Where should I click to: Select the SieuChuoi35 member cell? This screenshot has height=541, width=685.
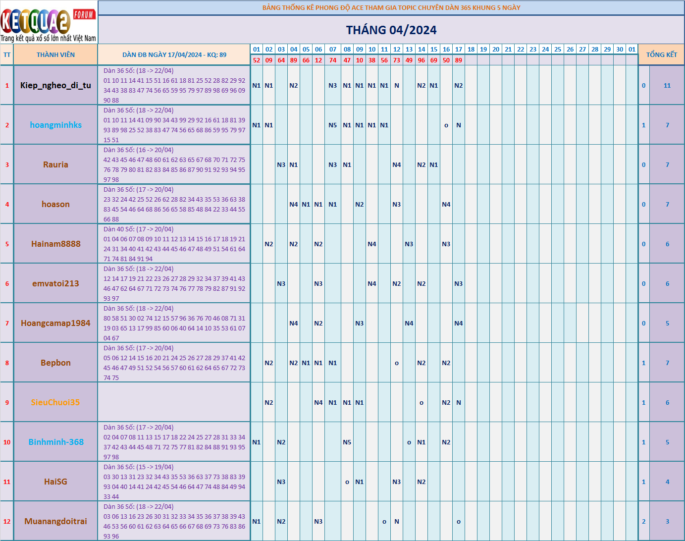point(55,402)
